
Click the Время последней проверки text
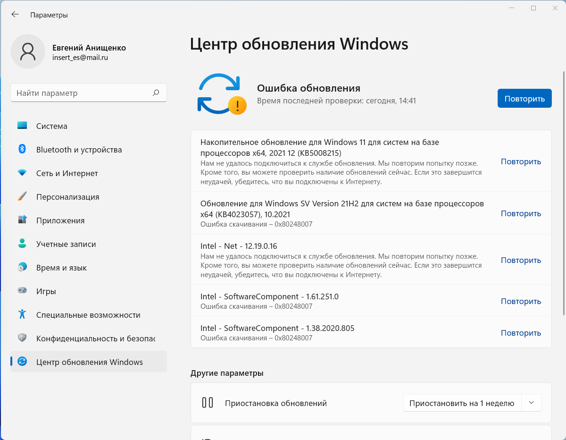[336, 101]
